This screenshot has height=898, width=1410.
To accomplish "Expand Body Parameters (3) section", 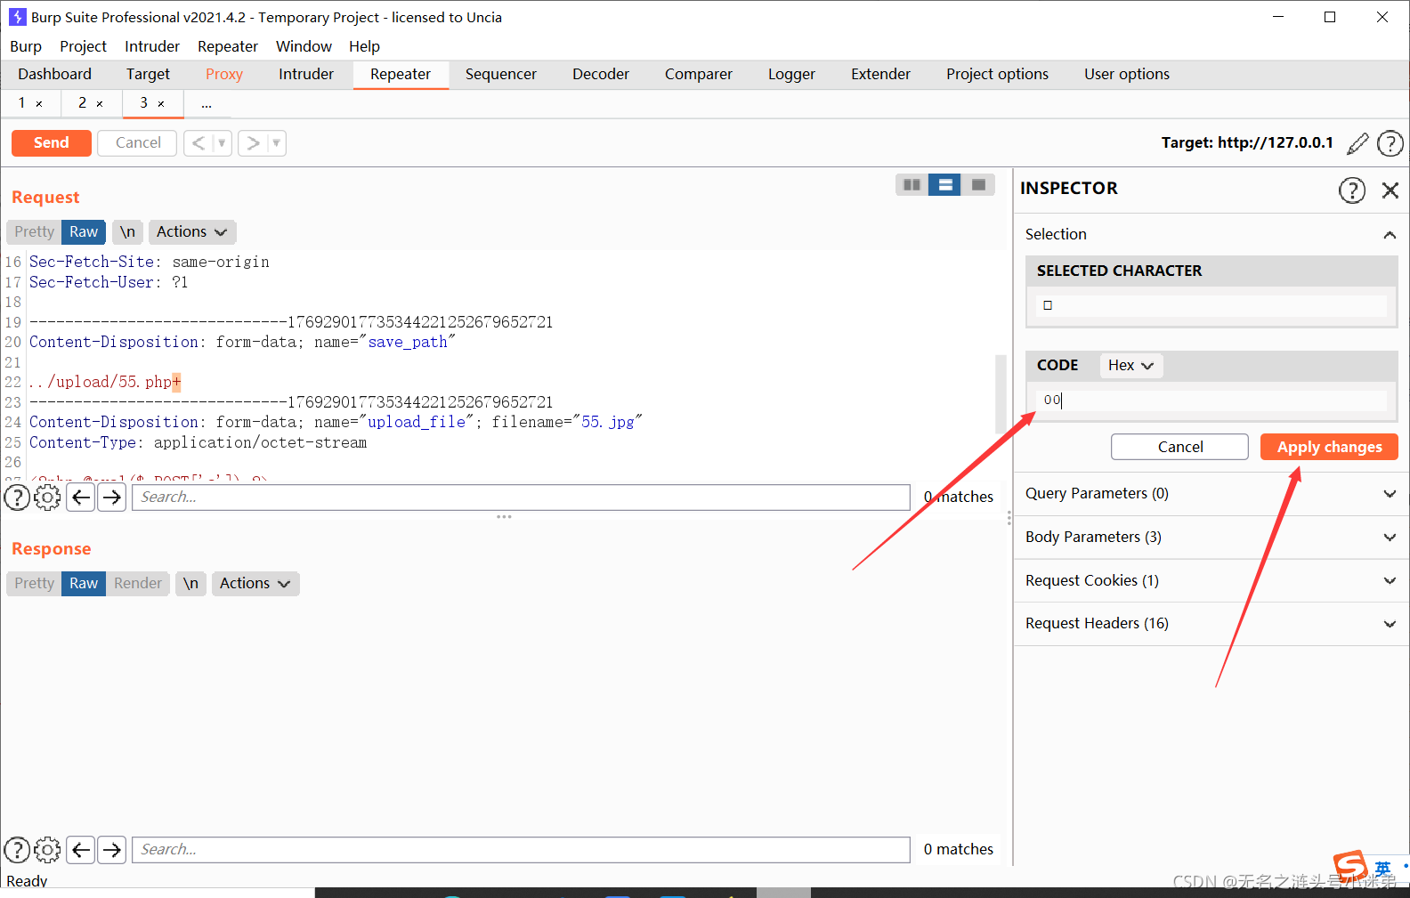I will [x=1211, y=537].
